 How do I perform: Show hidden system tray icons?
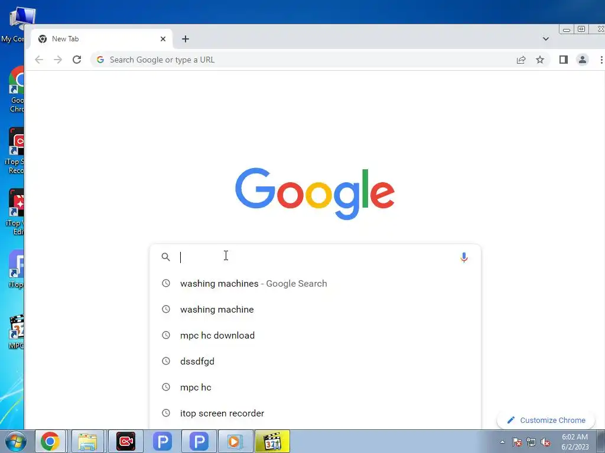pyautogui.click(x=502, y=442)
